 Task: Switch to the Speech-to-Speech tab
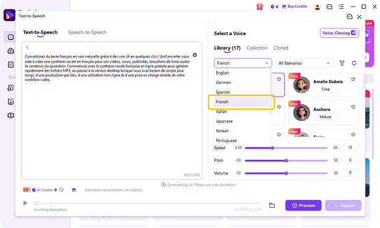(87, 32)
